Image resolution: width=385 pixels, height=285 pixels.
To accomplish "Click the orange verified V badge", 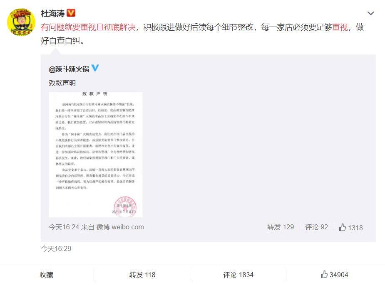I will coord(71,13).
